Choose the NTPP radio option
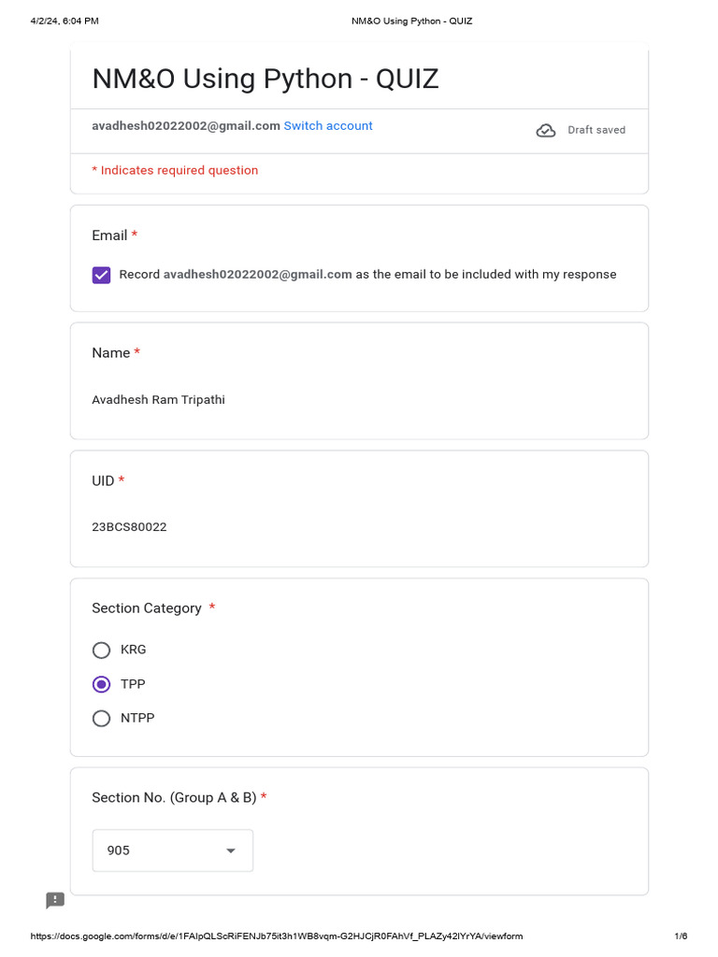Image resolution: width=718 pixels, height=957 pixels. (101, 719)
